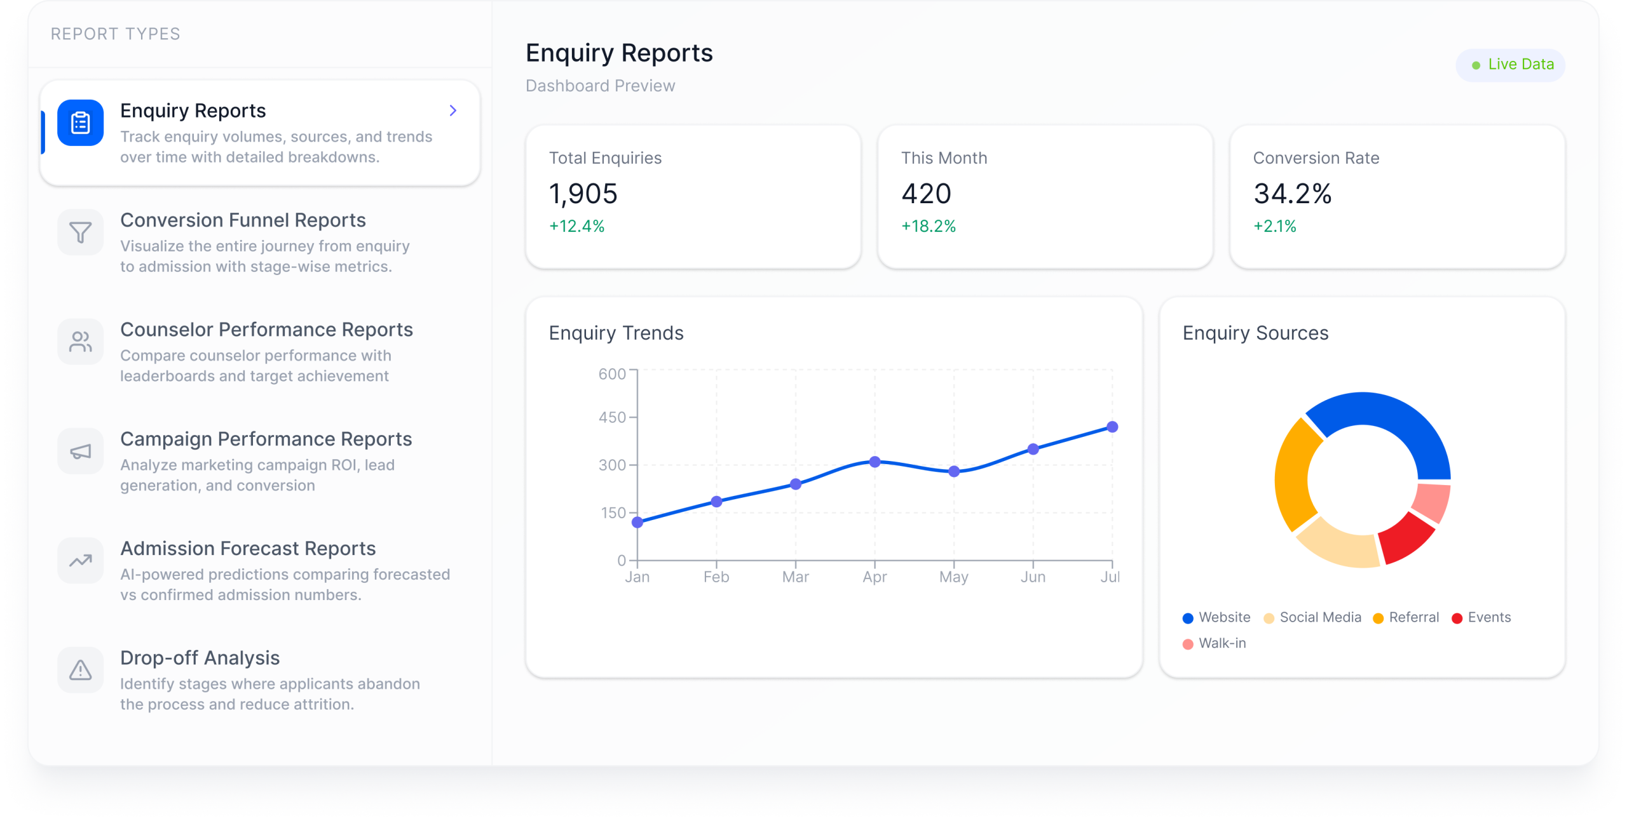
Task: Expand the Enquiry Reports chevron arrow
Action: [453, 110]
